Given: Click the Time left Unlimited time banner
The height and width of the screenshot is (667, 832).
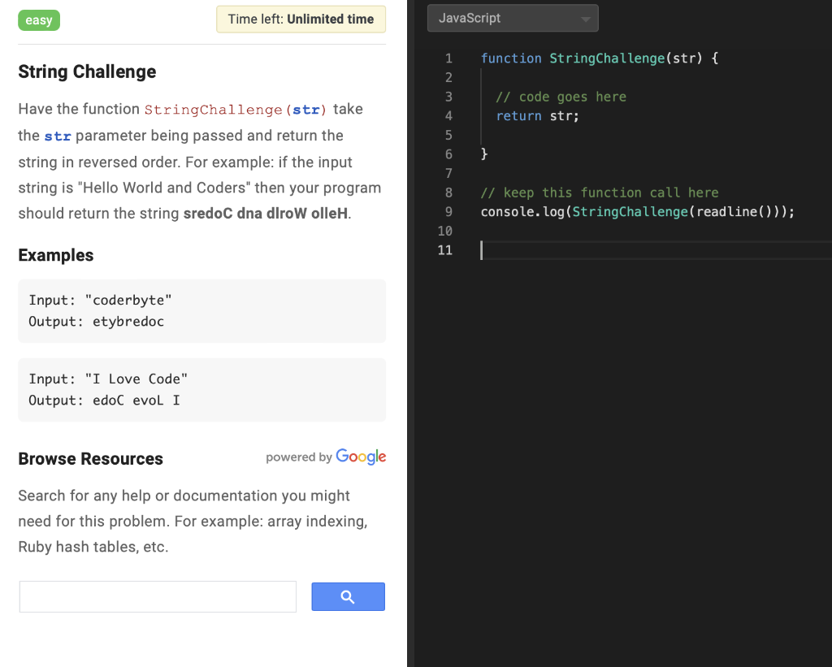Looking at the screenshot, I should (x=301, y=19).
